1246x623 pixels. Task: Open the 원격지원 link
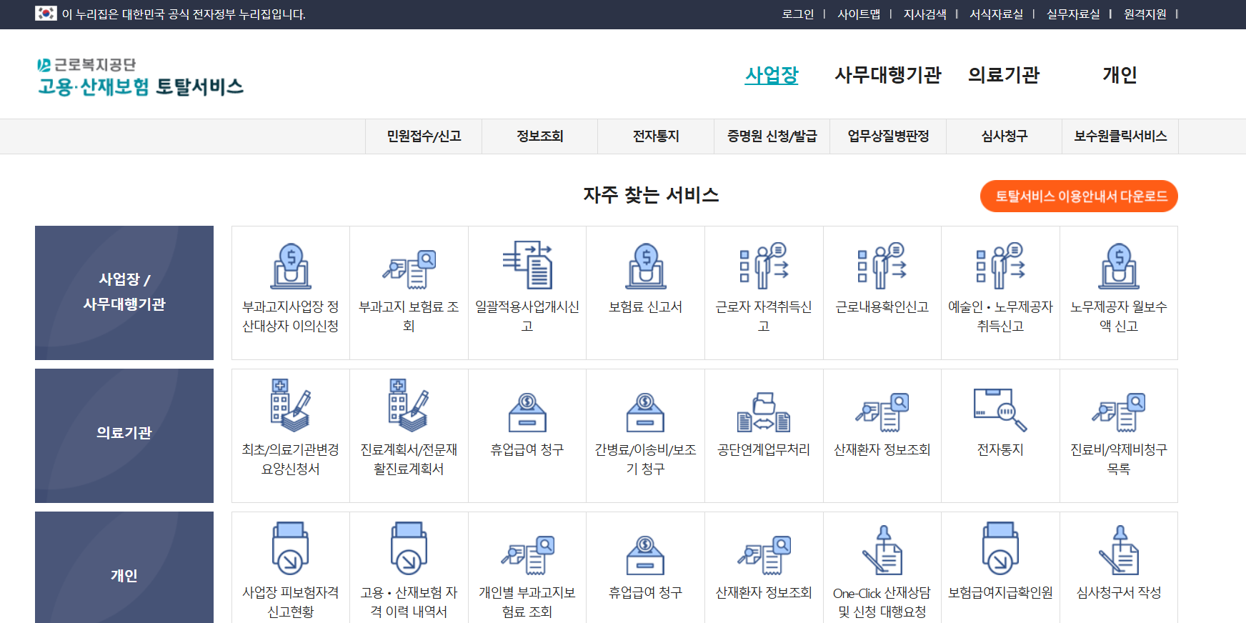(x=1145, y=14)
